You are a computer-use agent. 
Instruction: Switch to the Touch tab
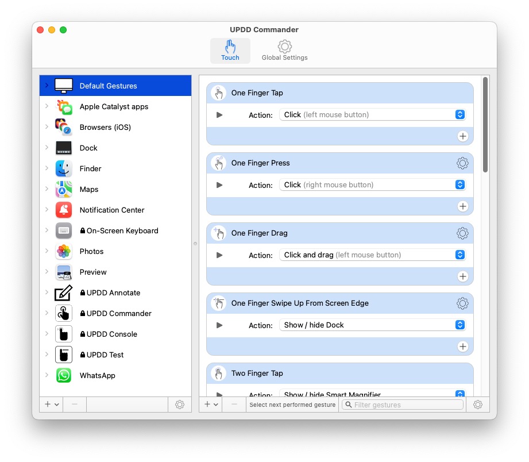click(x=230, y=51)
